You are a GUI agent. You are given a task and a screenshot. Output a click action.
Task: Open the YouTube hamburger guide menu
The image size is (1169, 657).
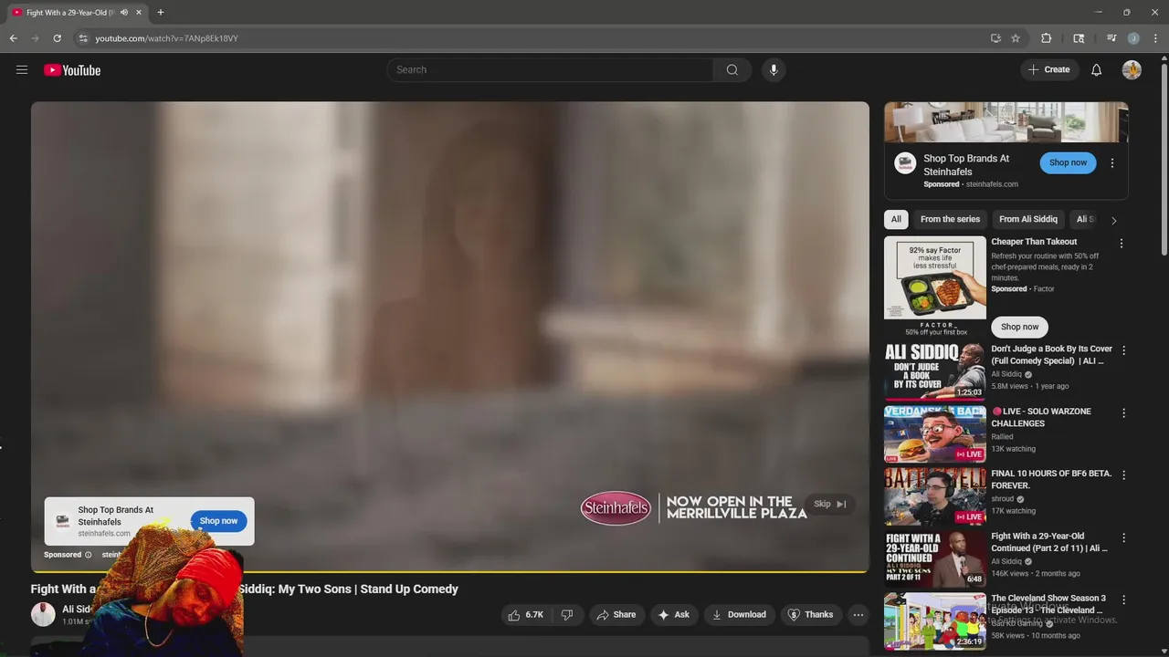(x=22, y=69)
